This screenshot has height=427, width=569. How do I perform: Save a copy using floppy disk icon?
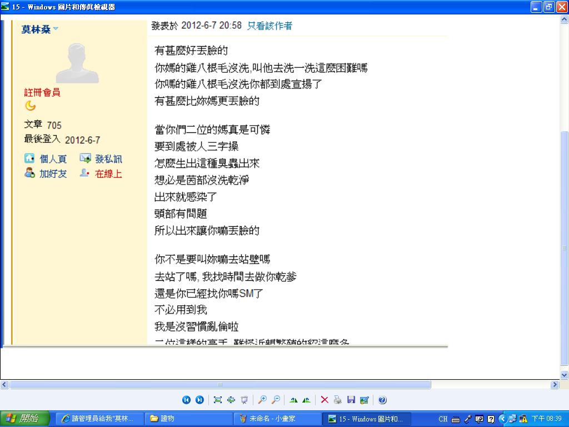coord(351,400)
